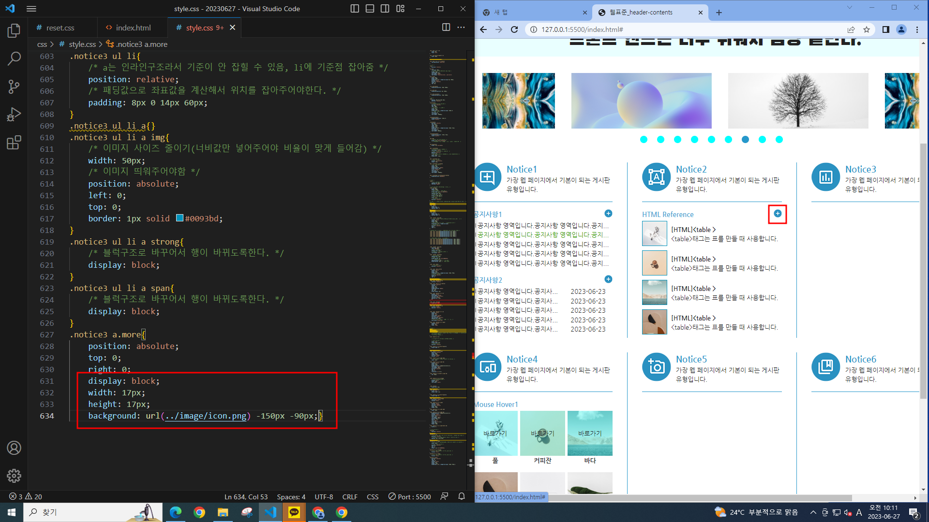
Task: Toggle Primary Side Bar layout button
Action: [355, 9]
